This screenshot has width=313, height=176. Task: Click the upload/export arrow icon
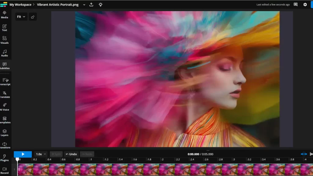(91, 5)
